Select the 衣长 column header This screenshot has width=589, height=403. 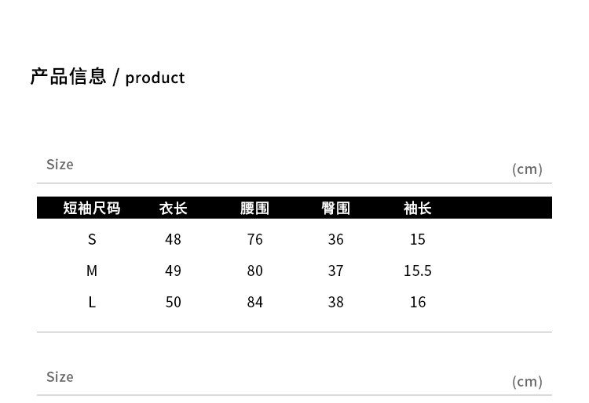pos(174,208)
